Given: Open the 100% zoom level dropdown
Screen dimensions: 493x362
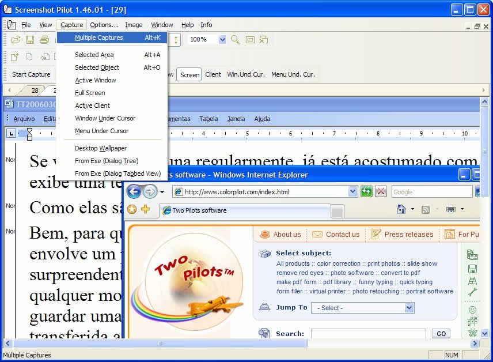Looking at the screenshot, I should [222, 40].
